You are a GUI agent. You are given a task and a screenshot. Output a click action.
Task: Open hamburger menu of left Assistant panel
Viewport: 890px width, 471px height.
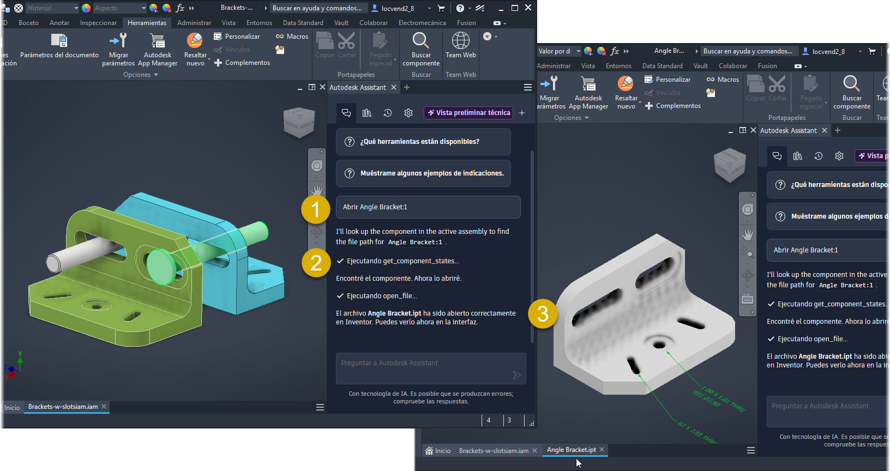pos(528,87)
